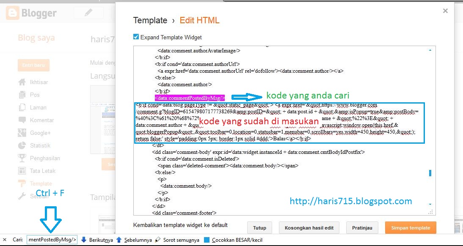The height and width of the screenshot is (246, 463).
Task: Open the Statistik pie chart icon
Action: pos(22,145)
